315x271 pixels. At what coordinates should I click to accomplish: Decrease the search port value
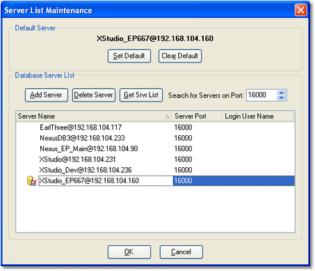coord(282,98)
